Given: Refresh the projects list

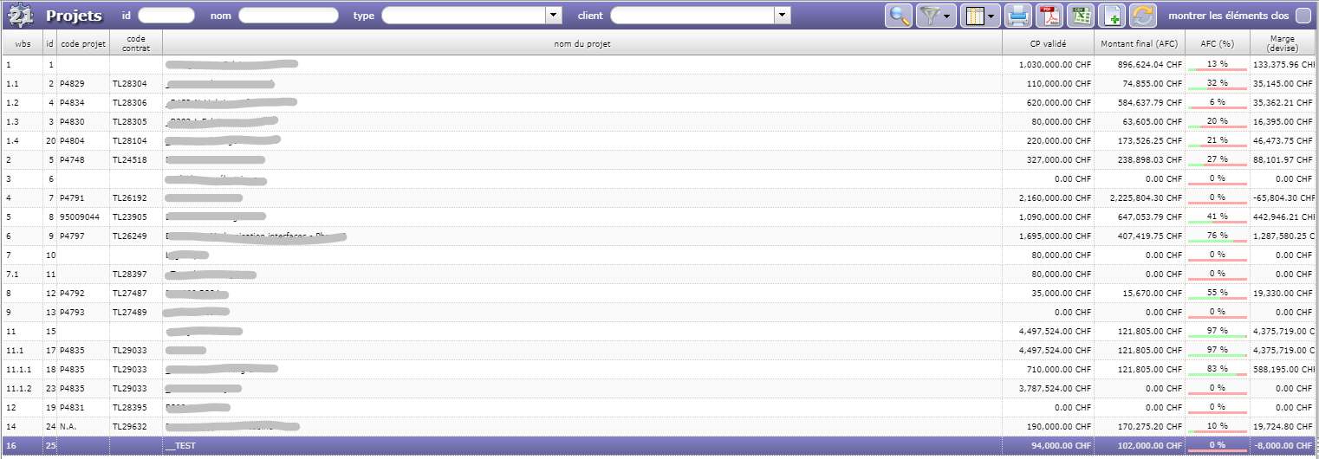Looking at the screenshot, I should tap(1143, 16).
